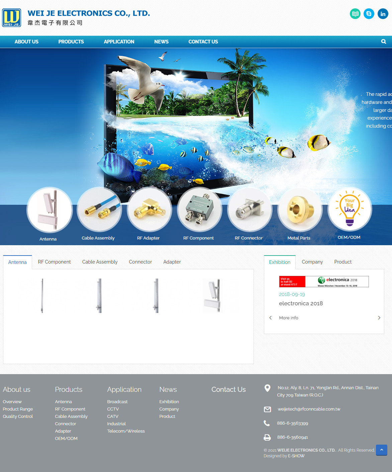
Task: Open footer Industrial link
Action: 116,424
